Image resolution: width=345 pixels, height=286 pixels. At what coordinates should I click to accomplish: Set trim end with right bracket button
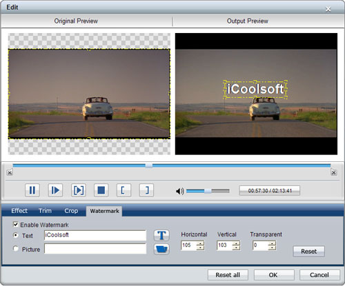coord(146,190)
